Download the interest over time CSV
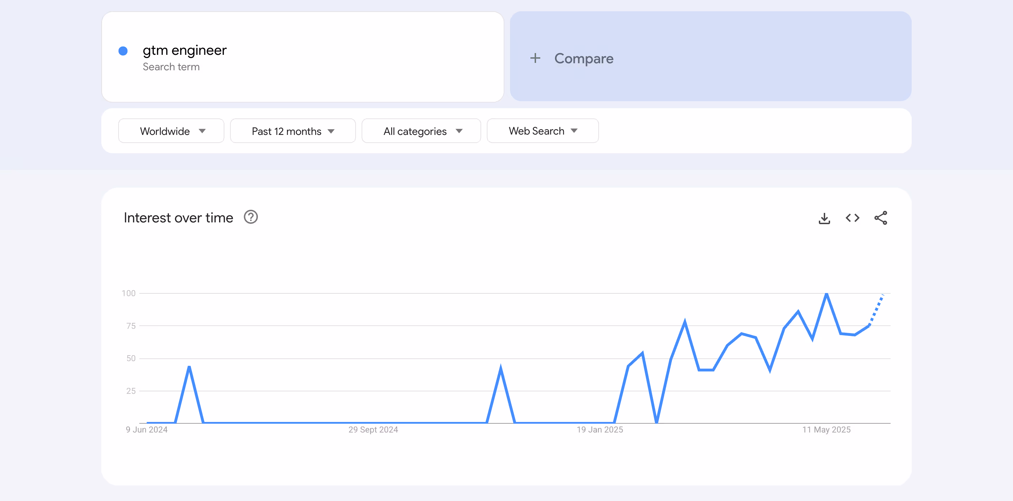Viewport: 1013px width, 501px height. coord(824,218)
